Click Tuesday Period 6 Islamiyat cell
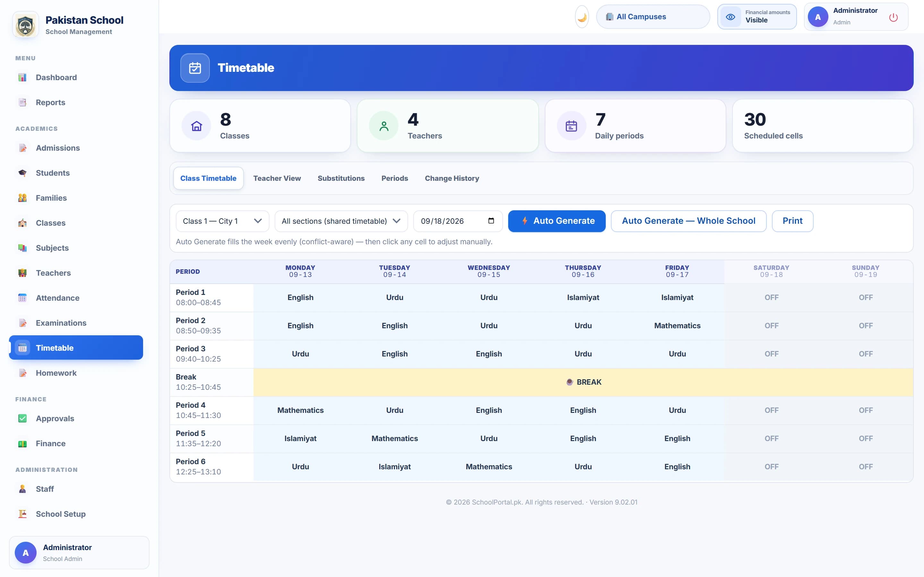 click(x=395, y=467)
